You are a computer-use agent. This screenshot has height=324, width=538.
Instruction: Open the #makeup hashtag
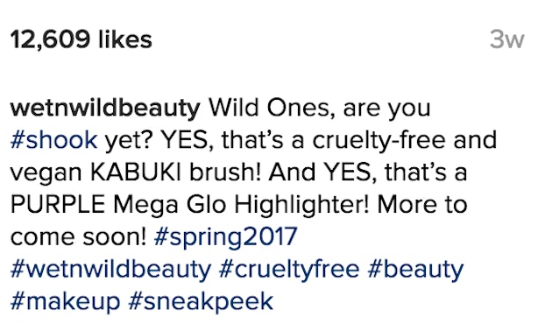[65, 302]
